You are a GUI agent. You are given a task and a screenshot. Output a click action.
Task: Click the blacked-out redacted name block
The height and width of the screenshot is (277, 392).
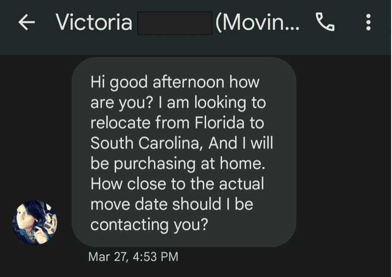[x=175, y=23]
